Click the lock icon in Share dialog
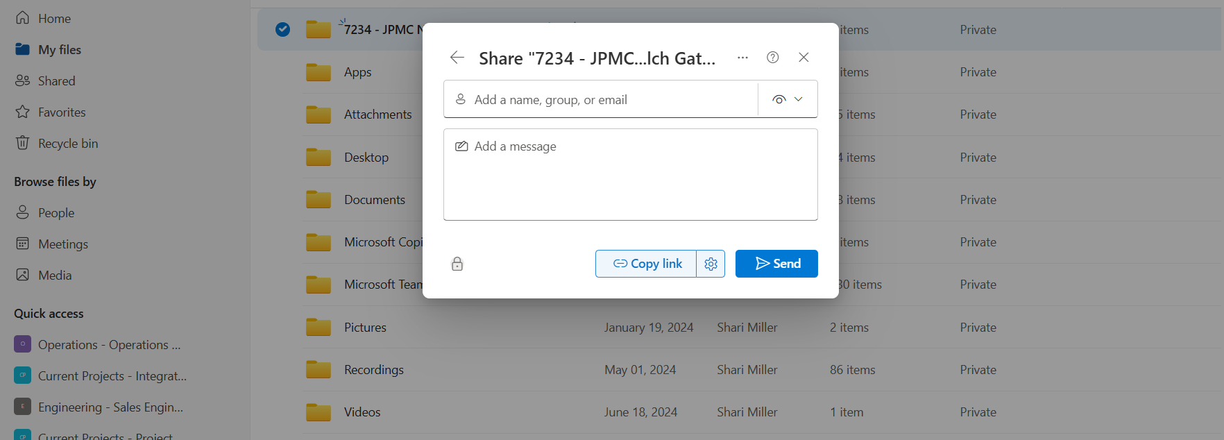 pyautogui.click(x=457, y=264)
